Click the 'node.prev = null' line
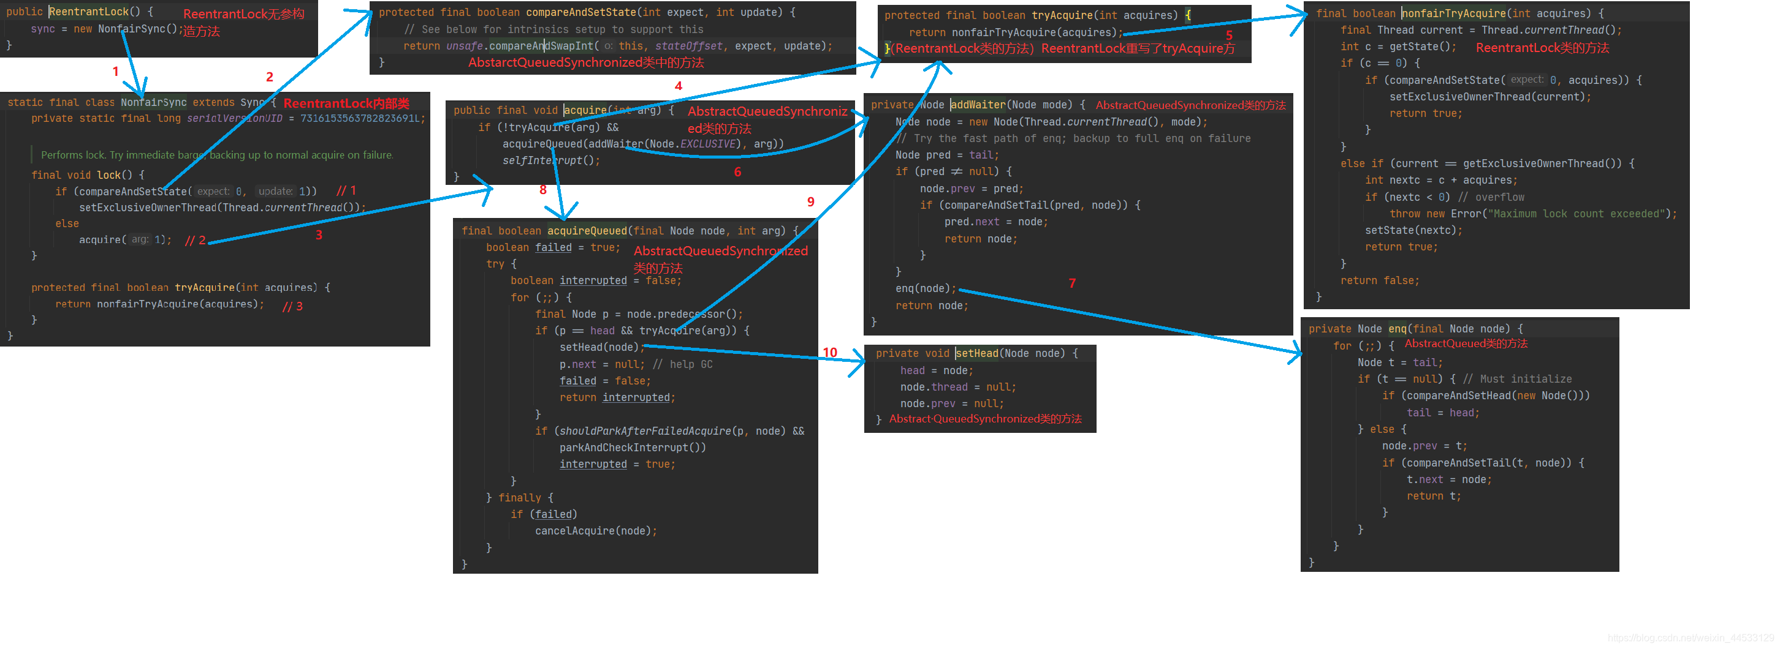Viewport: 1780px width, 649px height. [951, 405]
